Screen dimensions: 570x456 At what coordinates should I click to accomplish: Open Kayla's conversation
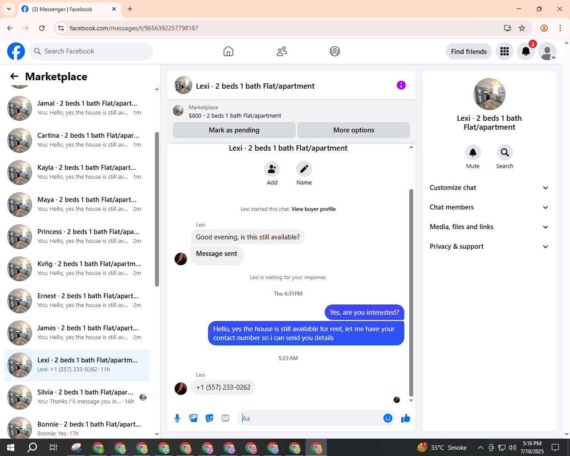coord(77,172)
